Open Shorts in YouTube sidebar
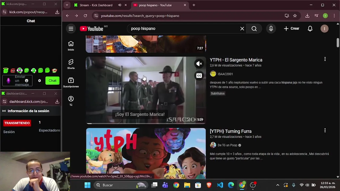Viewport: 340px width, 191px height. click(x=71, y=64)
